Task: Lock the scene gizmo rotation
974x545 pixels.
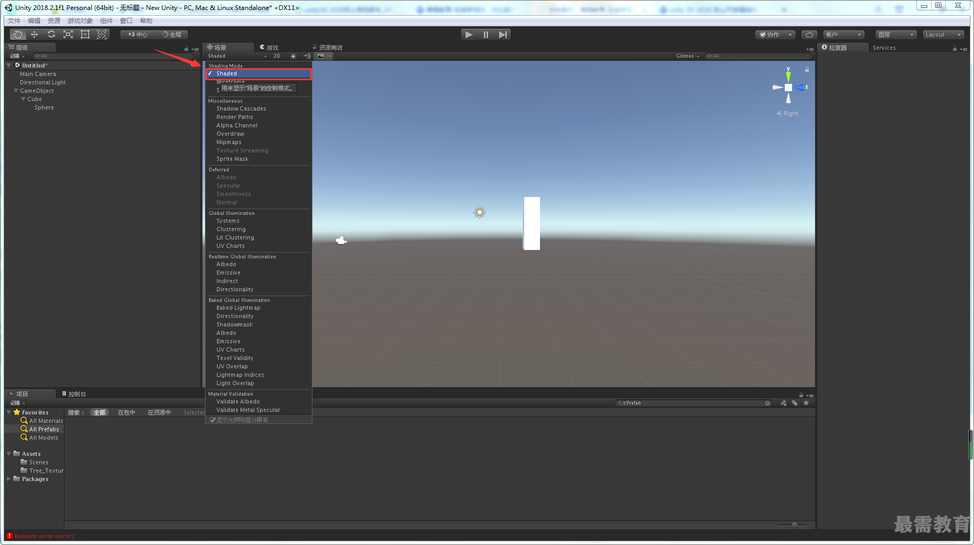Action: click(807, 70)
